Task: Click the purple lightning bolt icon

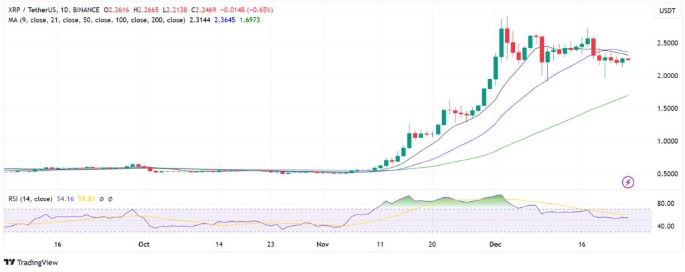Action: pos(628,181)
